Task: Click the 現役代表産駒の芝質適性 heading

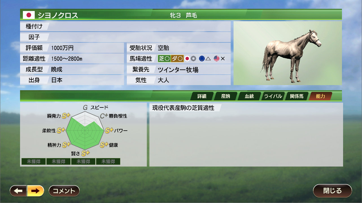Action: tap(183, 108)
